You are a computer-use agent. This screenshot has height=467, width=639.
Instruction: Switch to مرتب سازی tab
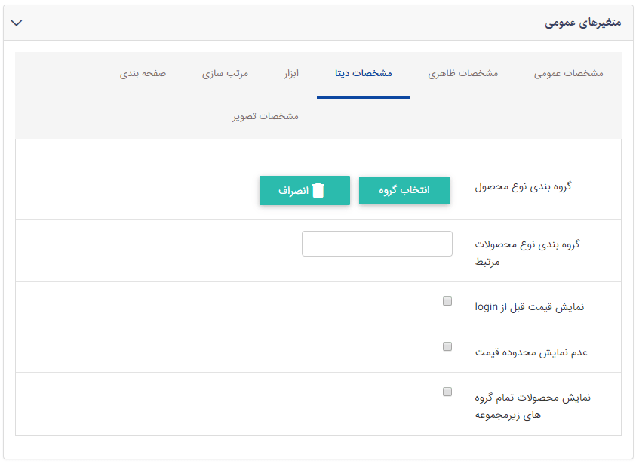coord(225,73)
